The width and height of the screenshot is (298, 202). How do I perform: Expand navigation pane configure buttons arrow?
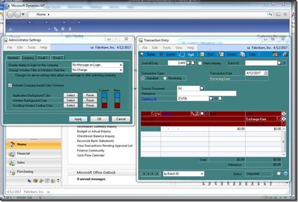pos(58,181)
